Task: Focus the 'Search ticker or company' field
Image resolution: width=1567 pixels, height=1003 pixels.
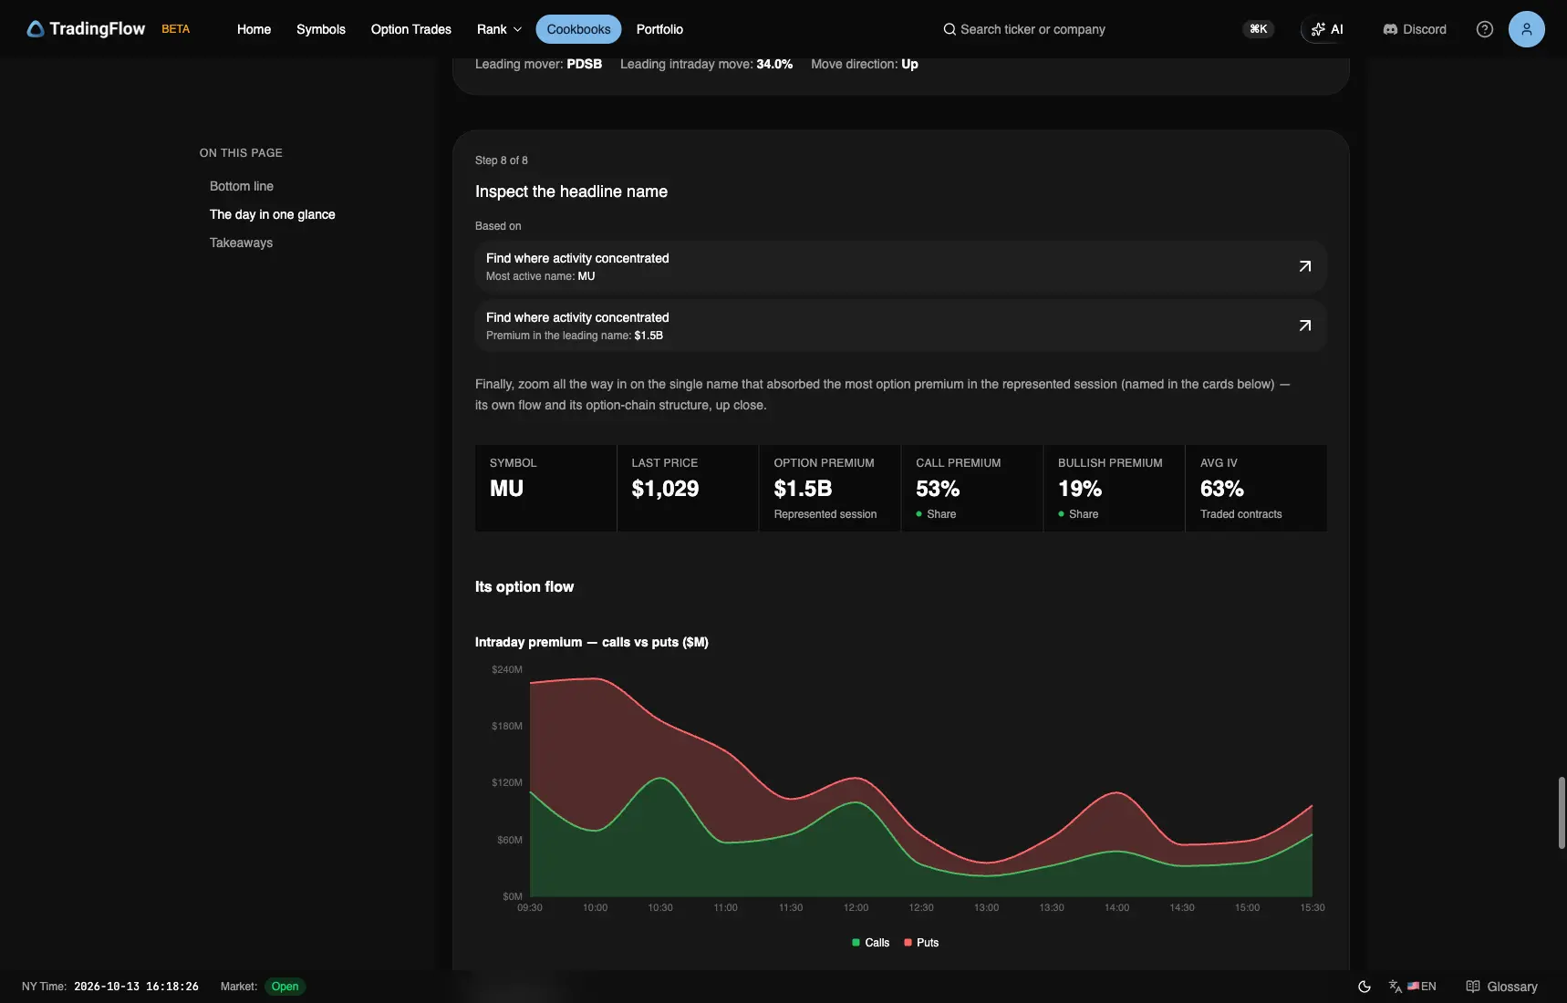Action: click(1033, 29)
